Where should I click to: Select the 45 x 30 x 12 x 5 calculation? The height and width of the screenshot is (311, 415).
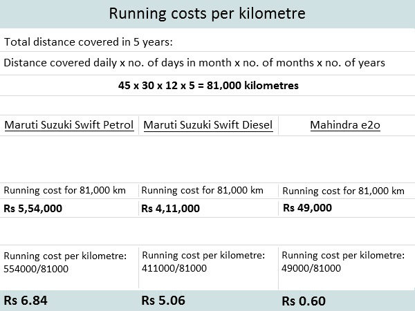pos(207,87)
